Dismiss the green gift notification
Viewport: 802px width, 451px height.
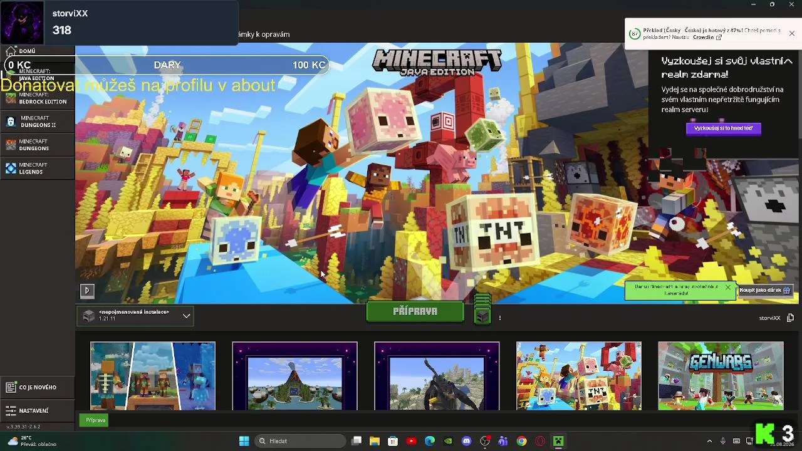[727, 287]
